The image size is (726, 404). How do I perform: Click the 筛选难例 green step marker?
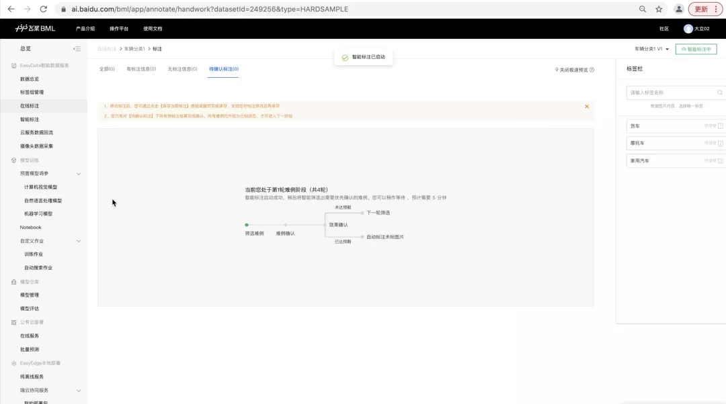[247, 225]
